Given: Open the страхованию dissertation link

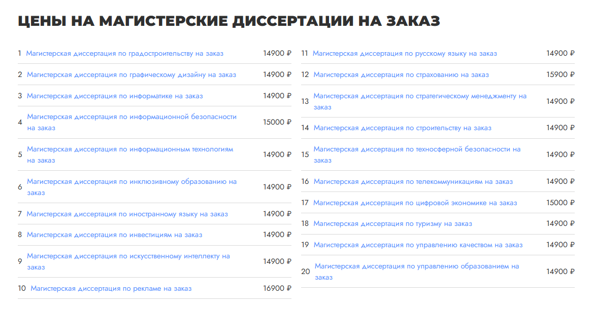Looking at the screenshot, I should point(401,74).
